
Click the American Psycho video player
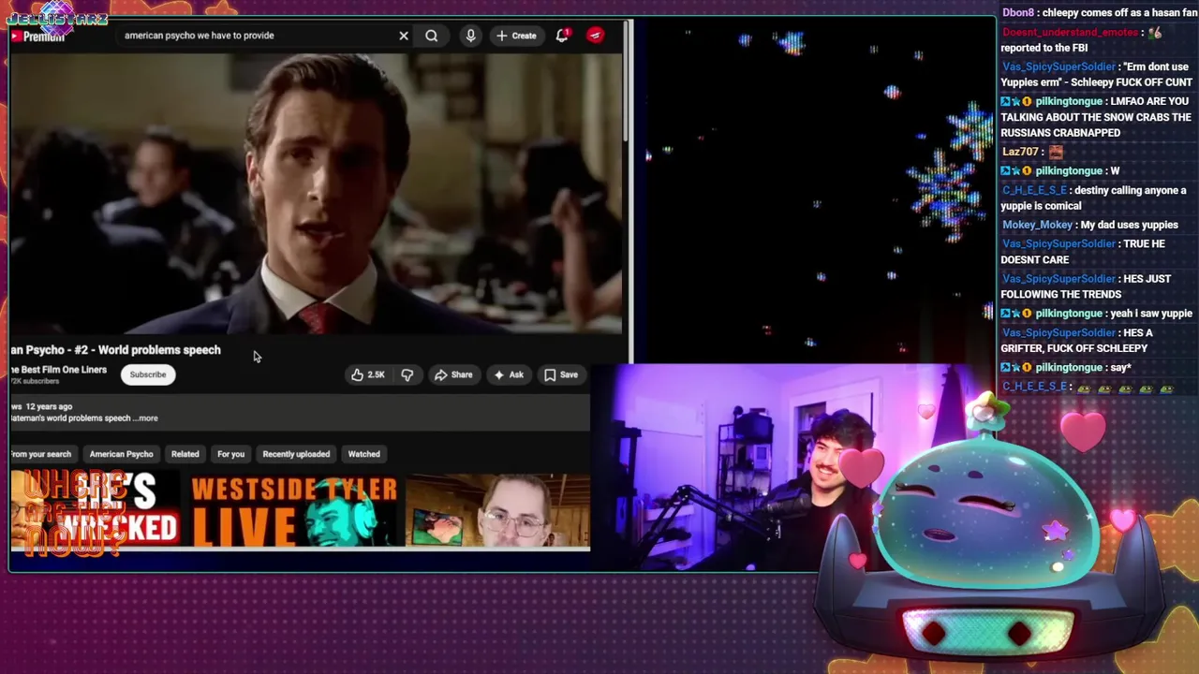coord(317,193)
